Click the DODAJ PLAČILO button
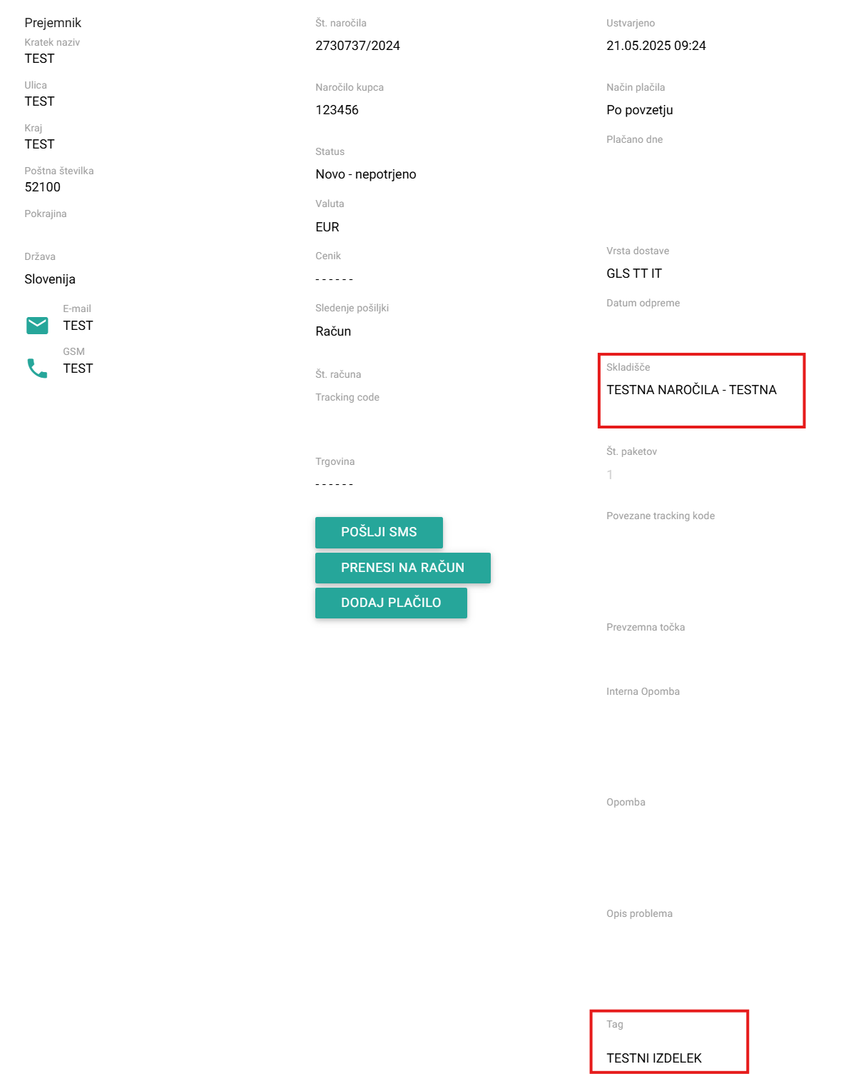This screenshot has height=1074, width=846. pyautogui.click(x=391, y=603)
